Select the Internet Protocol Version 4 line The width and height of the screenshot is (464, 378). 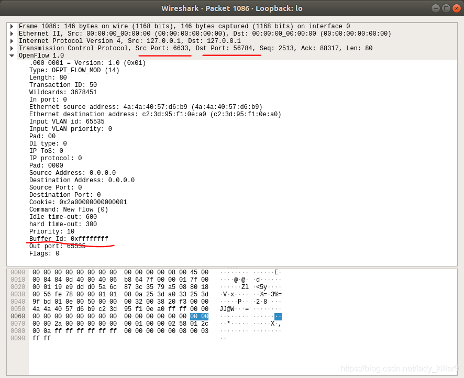(x=130, y=41)
